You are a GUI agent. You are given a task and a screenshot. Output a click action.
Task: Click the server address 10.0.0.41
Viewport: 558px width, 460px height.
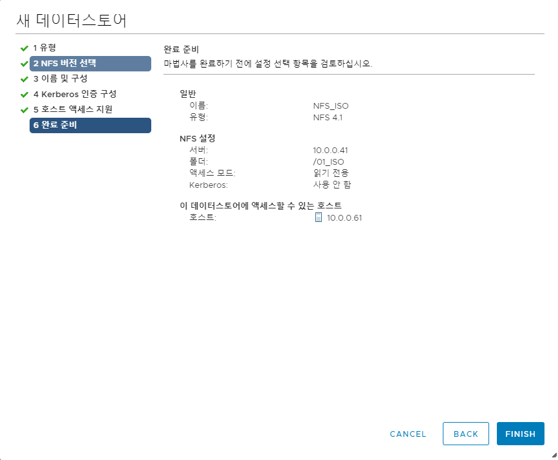[330, 150]
